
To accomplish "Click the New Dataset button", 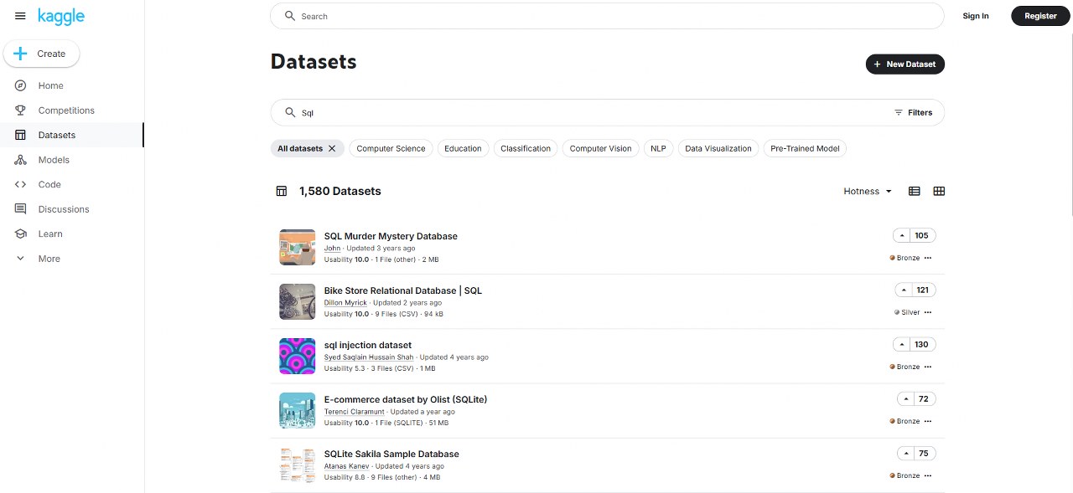I will coord(905,64).
